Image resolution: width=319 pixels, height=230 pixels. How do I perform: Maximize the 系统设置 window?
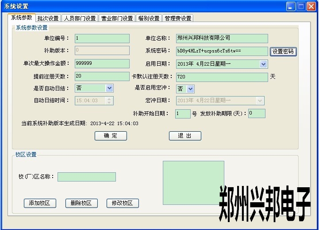(x=301, y=7)
